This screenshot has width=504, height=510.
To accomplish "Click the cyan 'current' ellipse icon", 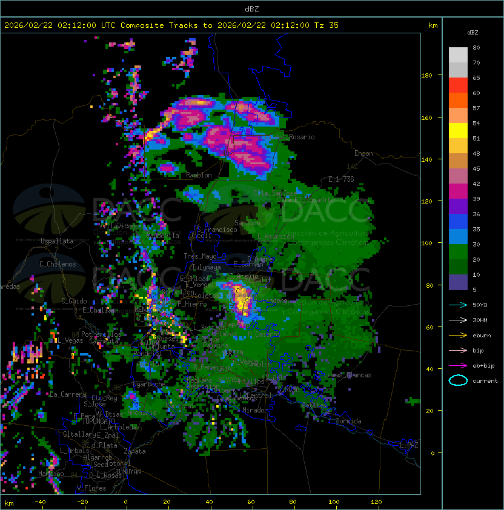I will [458, 380].
